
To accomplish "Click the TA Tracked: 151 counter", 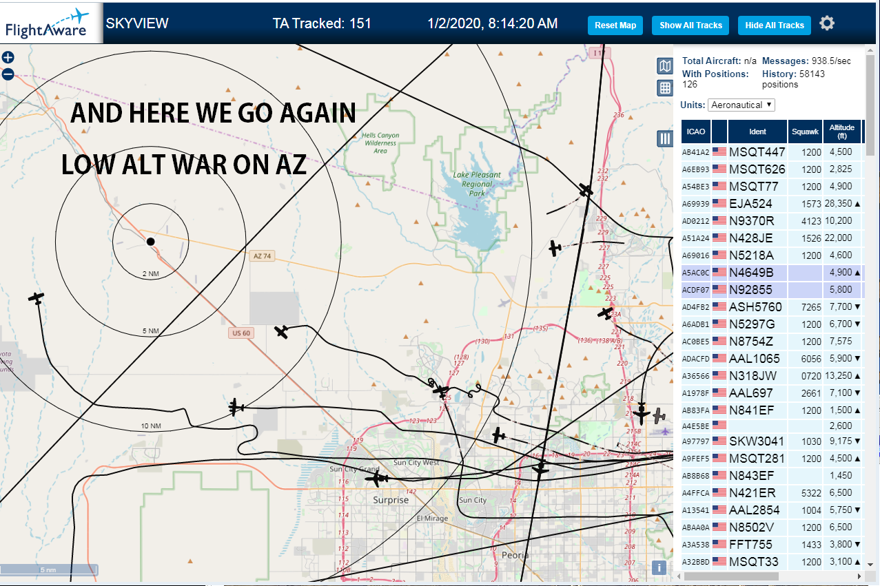I will pos(322,23).
